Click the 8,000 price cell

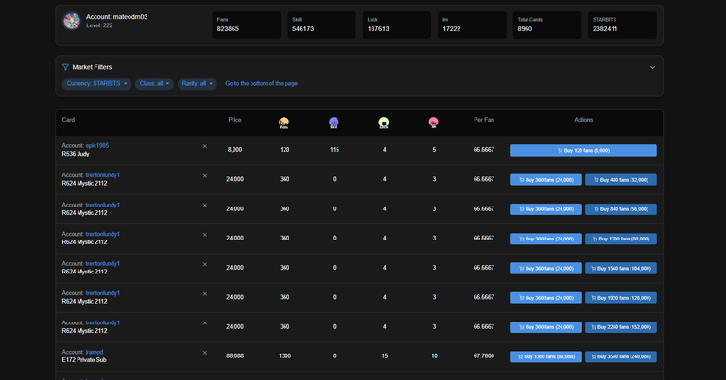[234, 150]
